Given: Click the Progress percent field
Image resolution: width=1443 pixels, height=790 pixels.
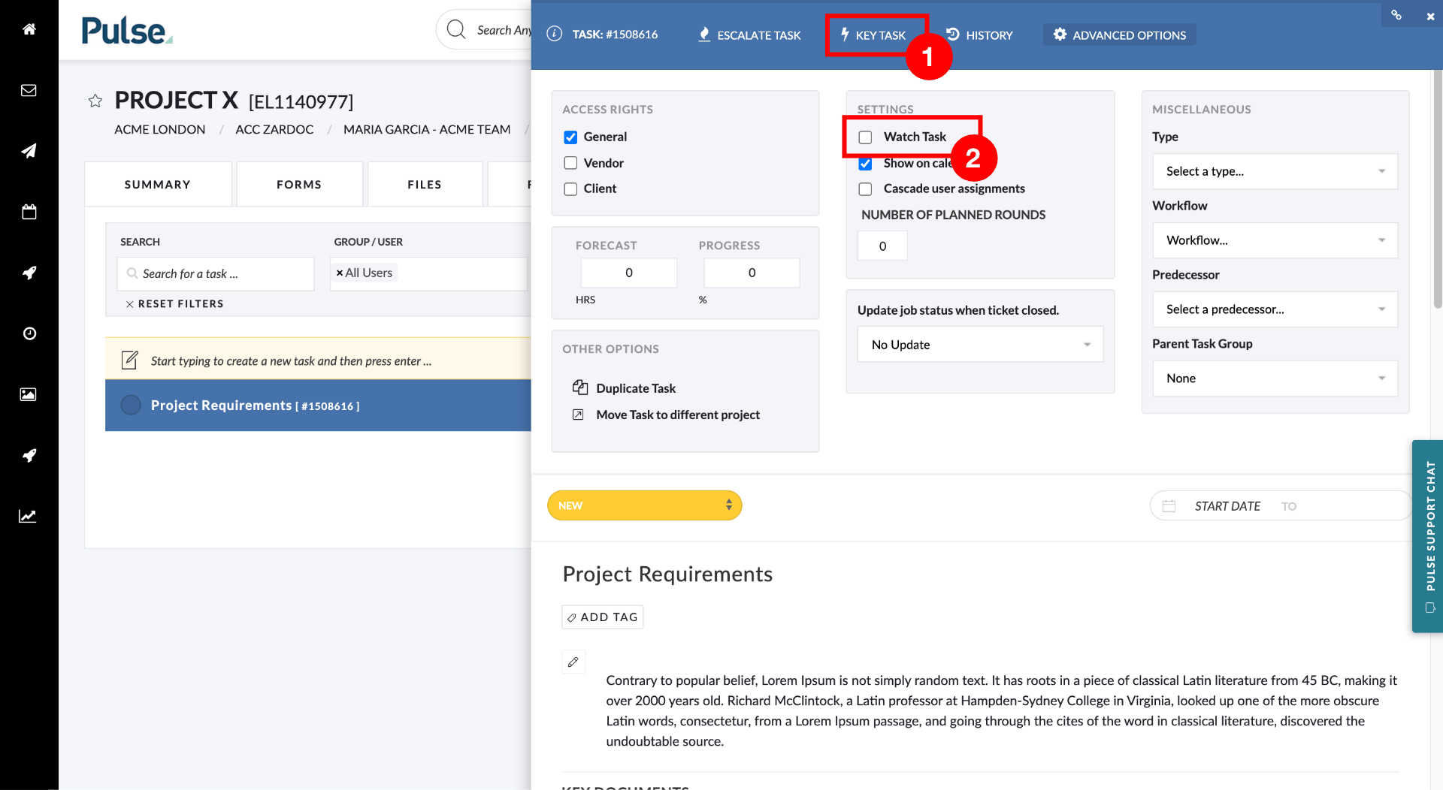Looking at the screenshot, I should [752, 273].
